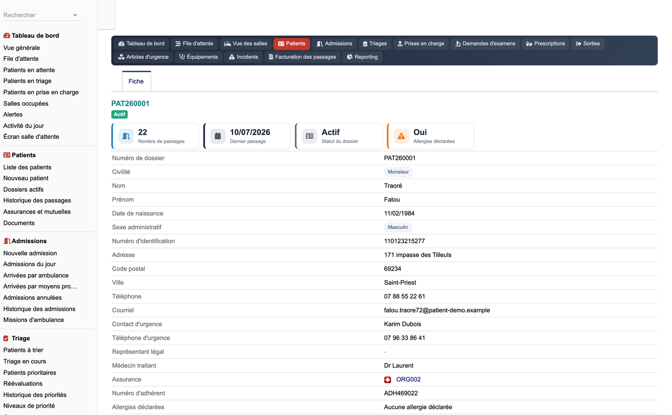Open Assurances et mutuelles in sidebar
672x415 pixels.
tap(37, 212)
